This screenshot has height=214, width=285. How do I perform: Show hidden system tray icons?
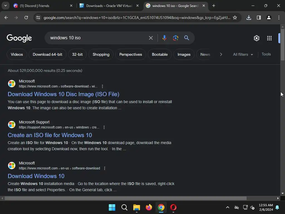[x=227, y=207]
